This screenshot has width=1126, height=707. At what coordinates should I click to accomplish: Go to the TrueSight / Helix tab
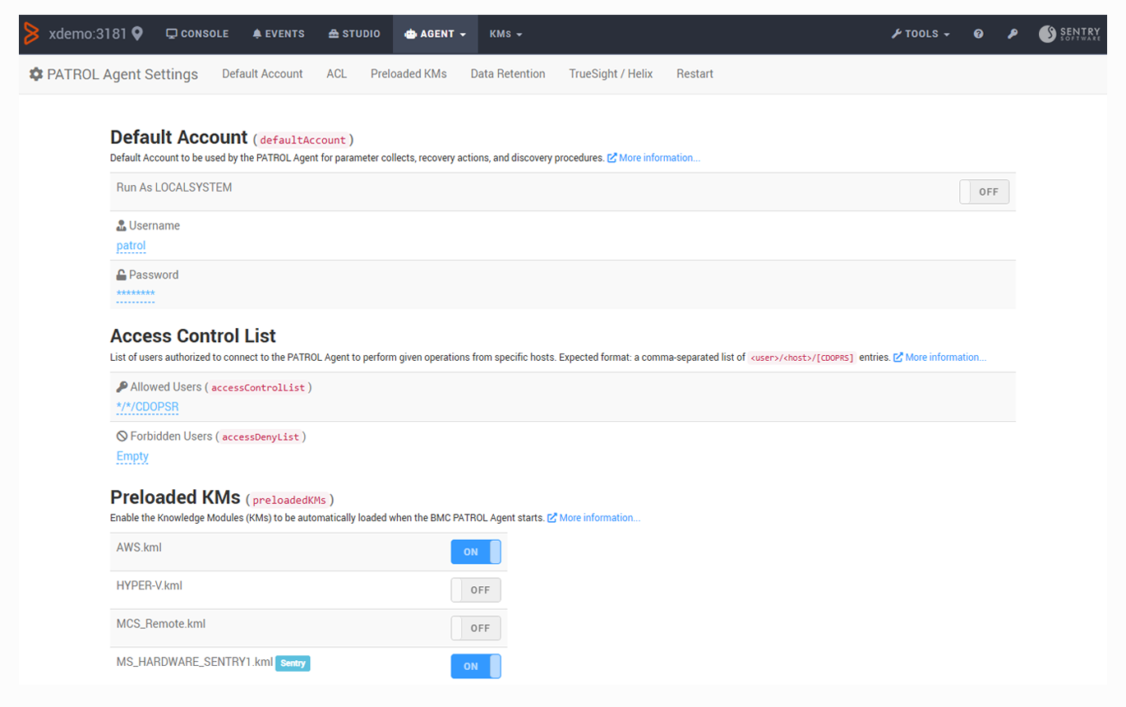pos(611,74)
